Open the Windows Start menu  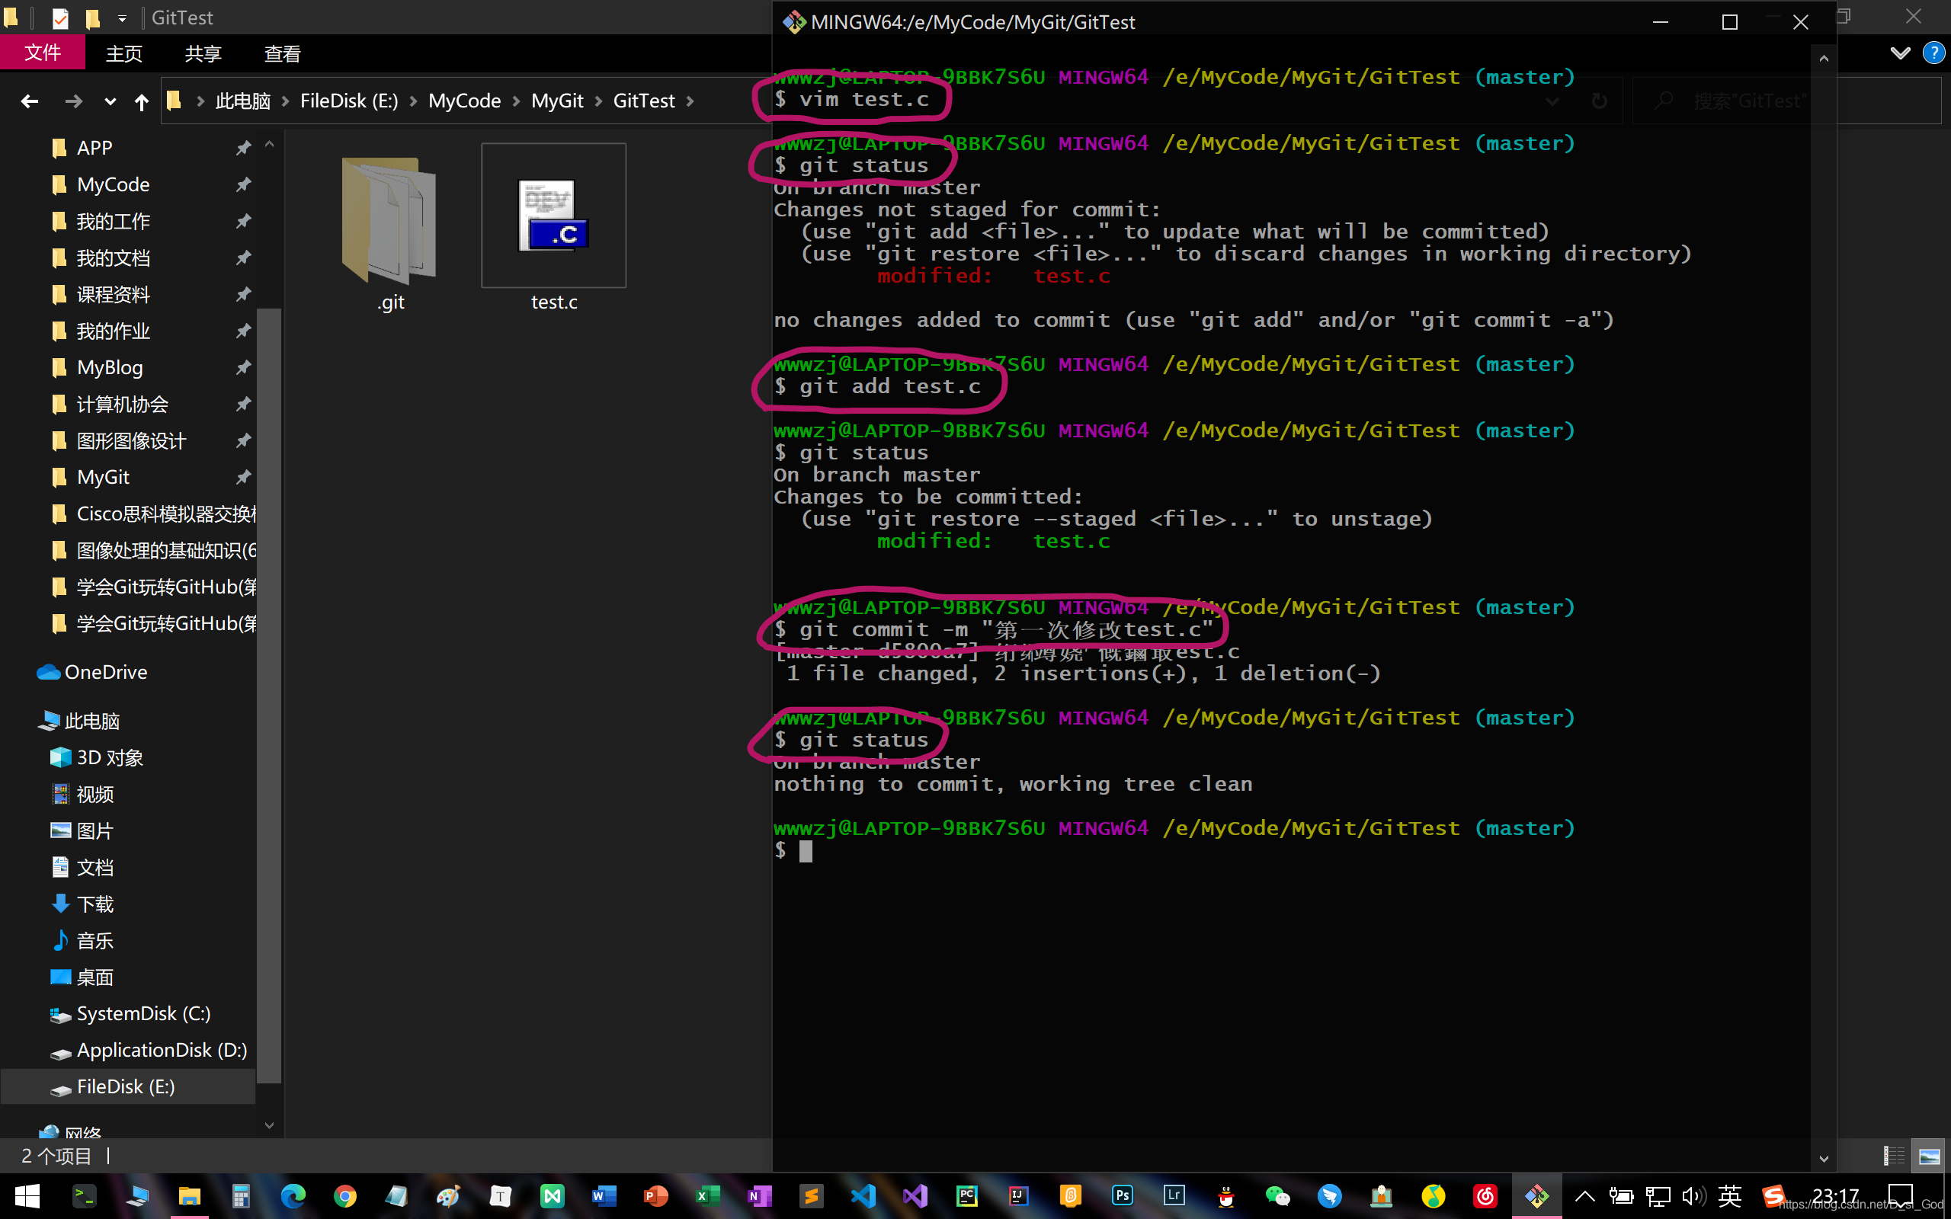coord(27,1195)
